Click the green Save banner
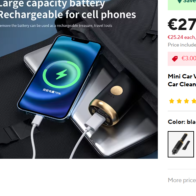This screenshot has width=196, height=196. click(x=182, y=5)
